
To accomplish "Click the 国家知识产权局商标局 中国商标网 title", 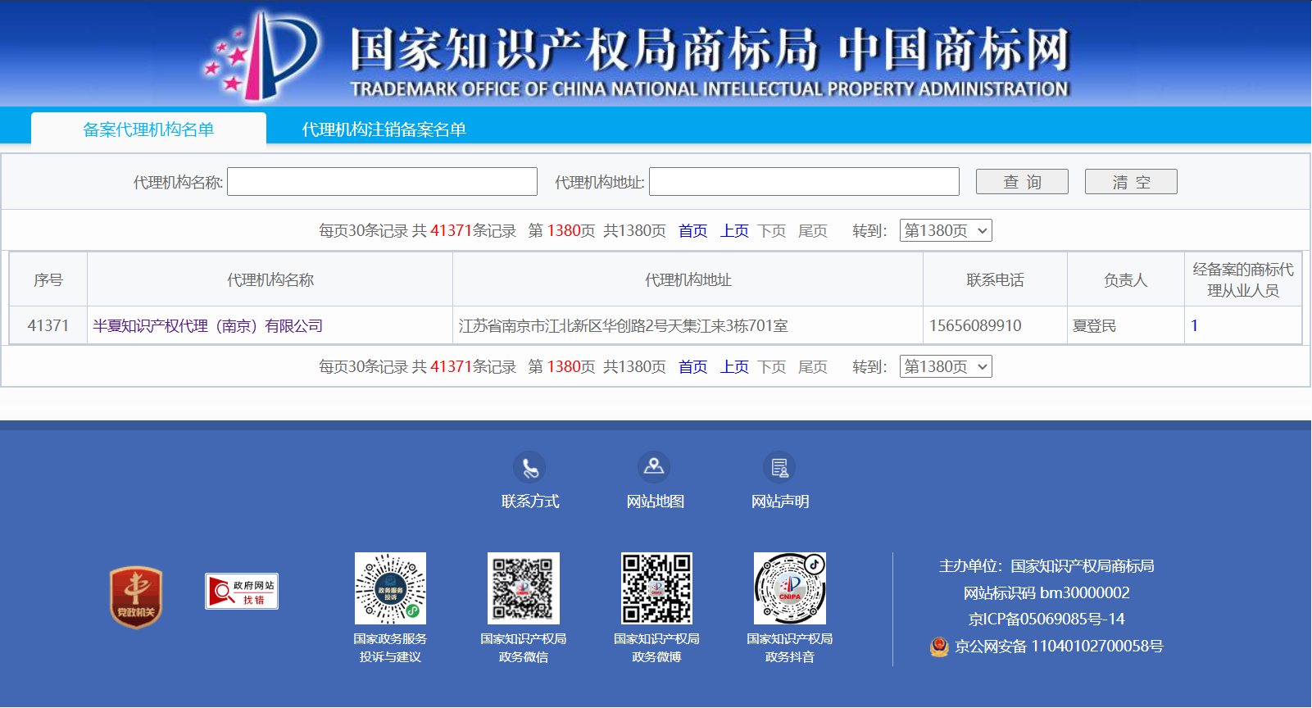I will [x=710, y=49].
